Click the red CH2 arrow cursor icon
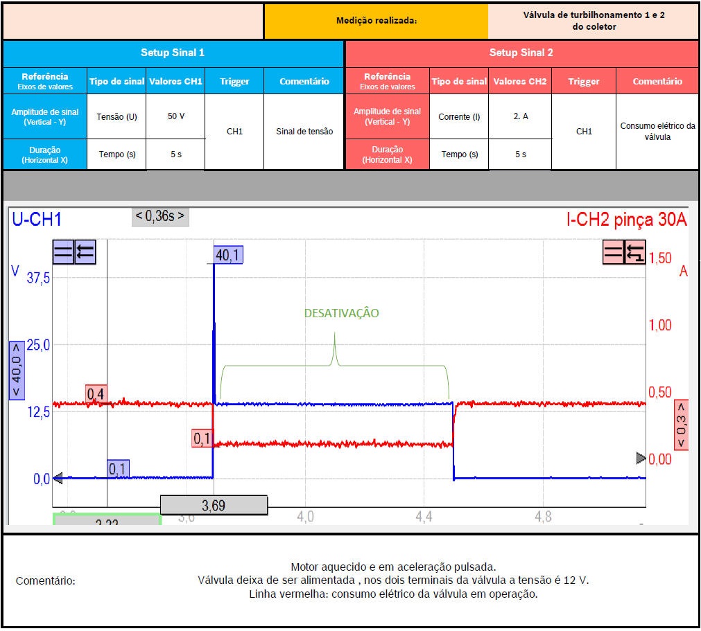Screen dimensions: 701x631 635,252
